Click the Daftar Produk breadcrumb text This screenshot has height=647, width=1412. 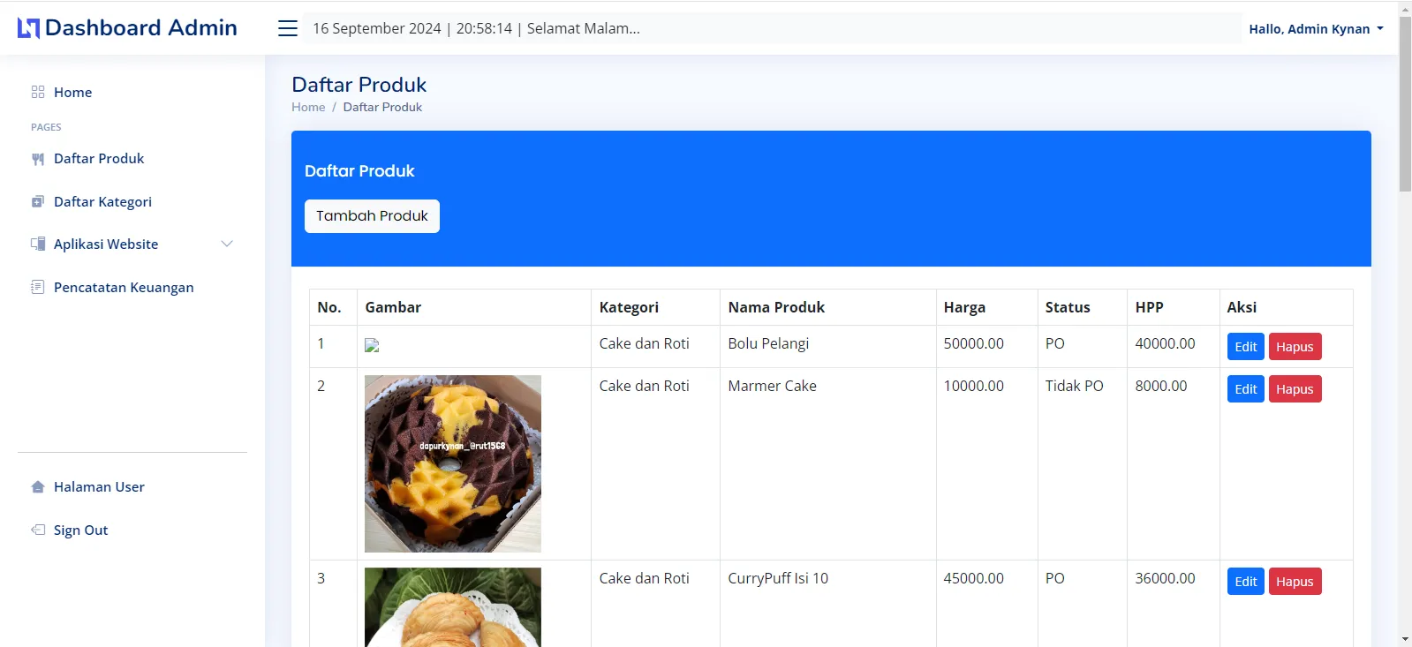click(382, 107)
